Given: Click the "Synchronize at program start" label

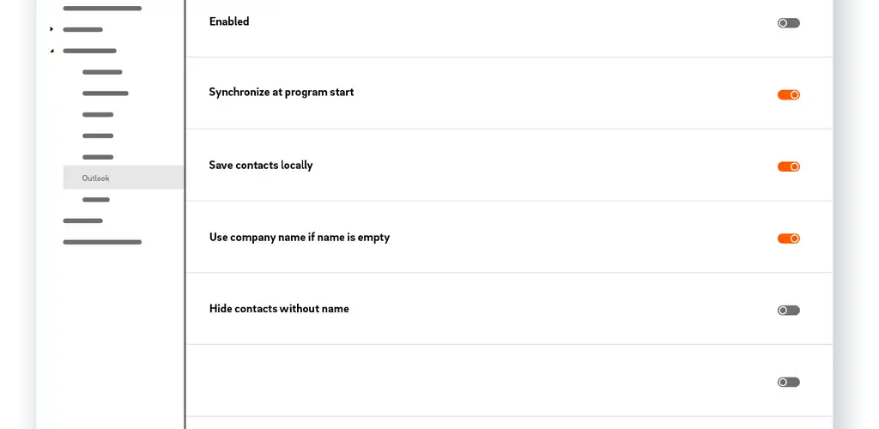Looking at the screenshot, I should [x=281, y=93].
